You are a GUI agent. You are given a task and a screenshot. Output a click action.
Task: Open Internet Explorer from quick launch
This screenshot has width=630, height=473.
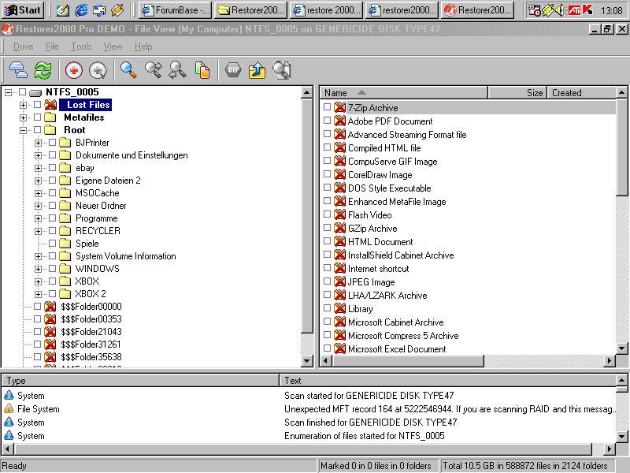pyautogui.click(x=81, y=10)
